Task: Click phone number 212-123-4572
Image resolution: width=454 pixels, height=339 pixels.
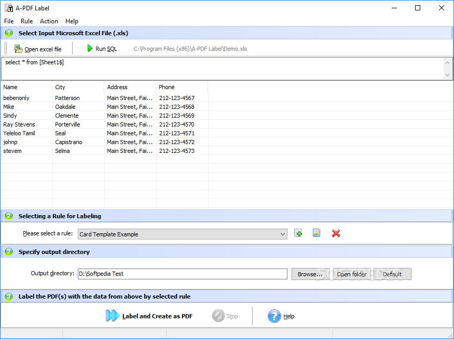Action: tap(176, 142)
